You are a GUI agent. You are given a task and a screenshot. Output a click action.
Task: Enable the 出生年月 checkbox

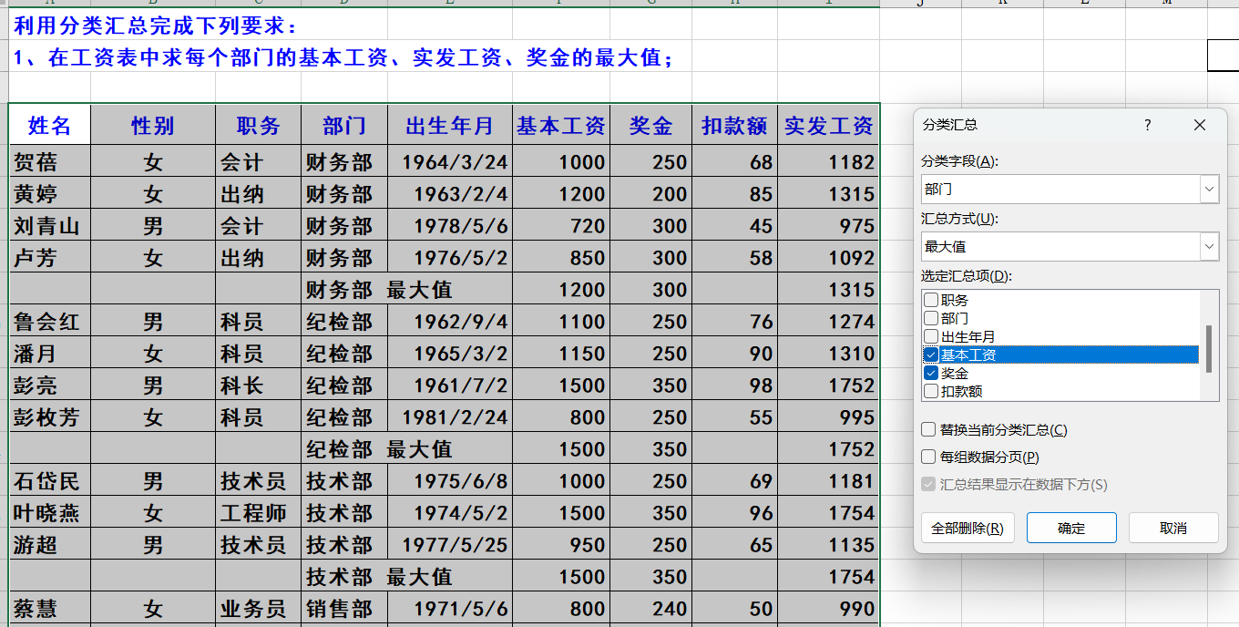tap(930, 336)
